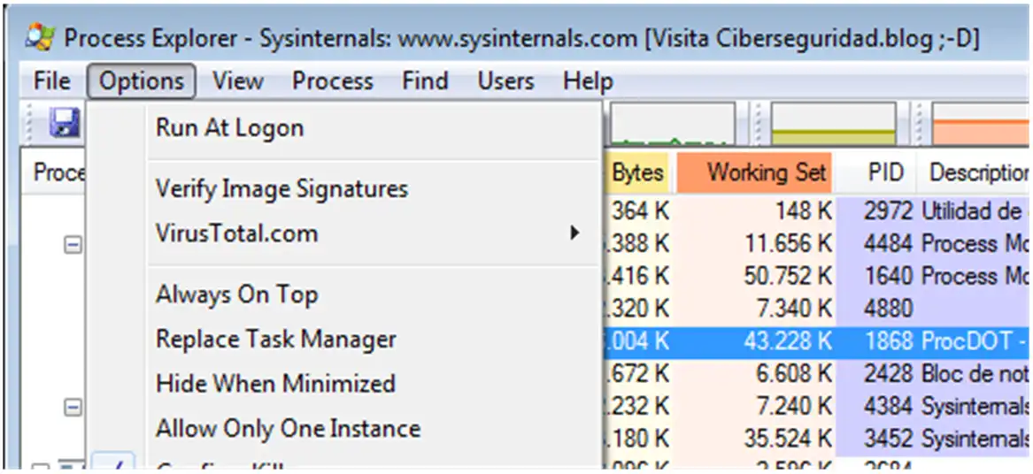Open the View menu
Viewport: 1033px width, 474px height.
click(x=238, y=81)
